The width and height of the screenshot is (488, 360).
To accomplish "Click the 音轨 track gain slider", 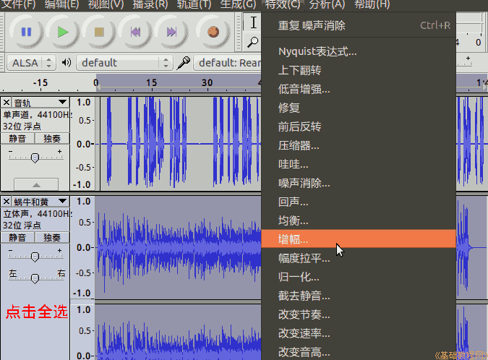I will tap(35, 157).
